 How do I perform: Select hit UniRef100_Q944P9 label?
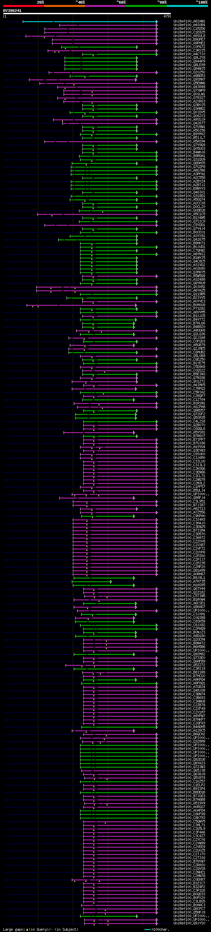click(x=189, y=61)
